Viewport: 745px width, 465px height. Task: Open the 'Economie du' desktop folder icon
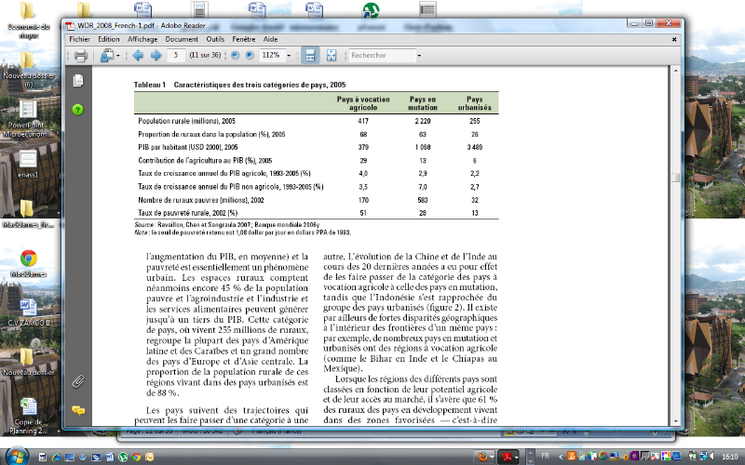point(28,20)
